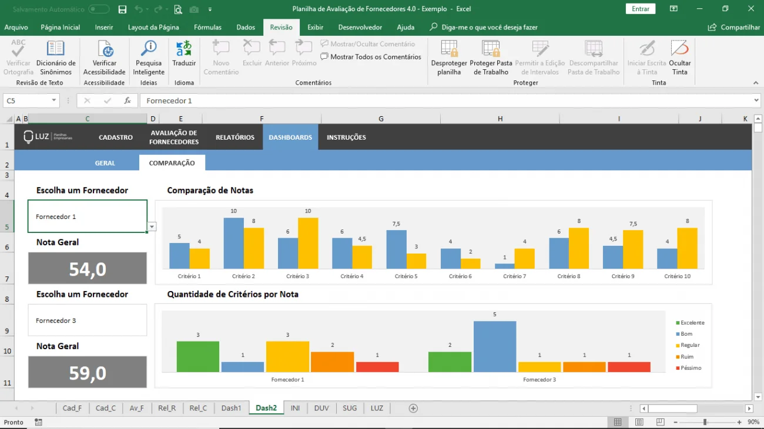Switch to the Dados tab
764x429 pixels.
click(x=246, y=28)
